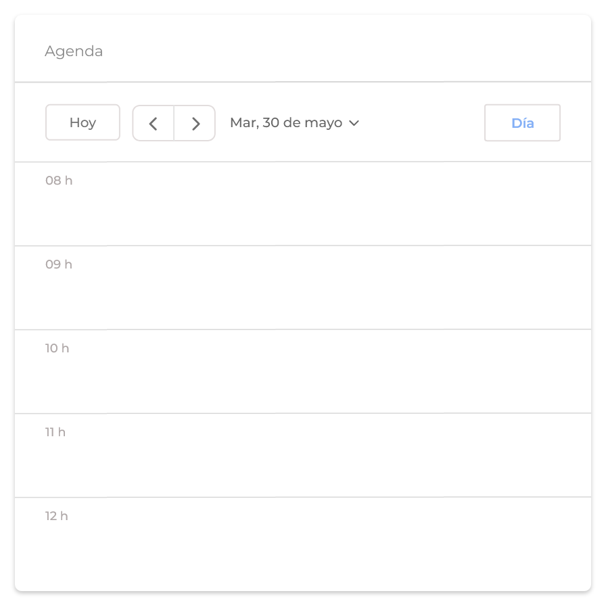This screenshot has width=606, height=606.
Task: Expand the date picker chevron arrow
Action: [x=354, y=123]
